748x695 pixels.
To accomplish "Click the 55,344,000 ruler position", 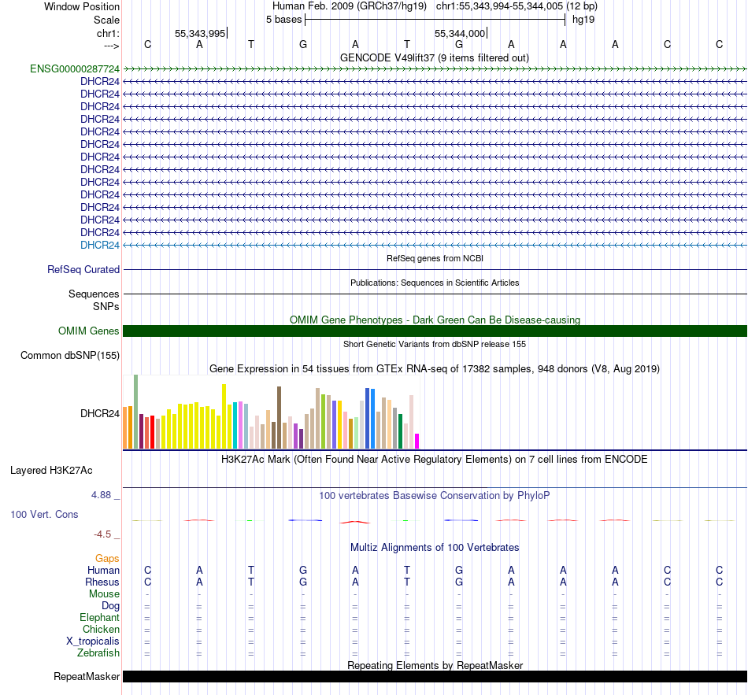I will coord(460,33).
